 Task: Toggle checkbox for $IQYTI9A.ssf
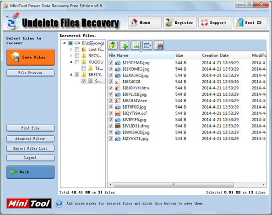click(x=111, y=113)
